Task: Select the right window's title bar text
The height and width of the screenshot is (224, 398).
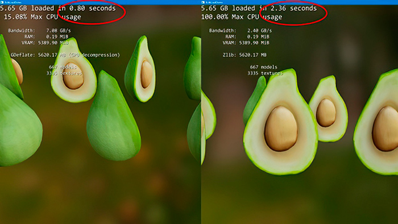Action: pos(214,2)
